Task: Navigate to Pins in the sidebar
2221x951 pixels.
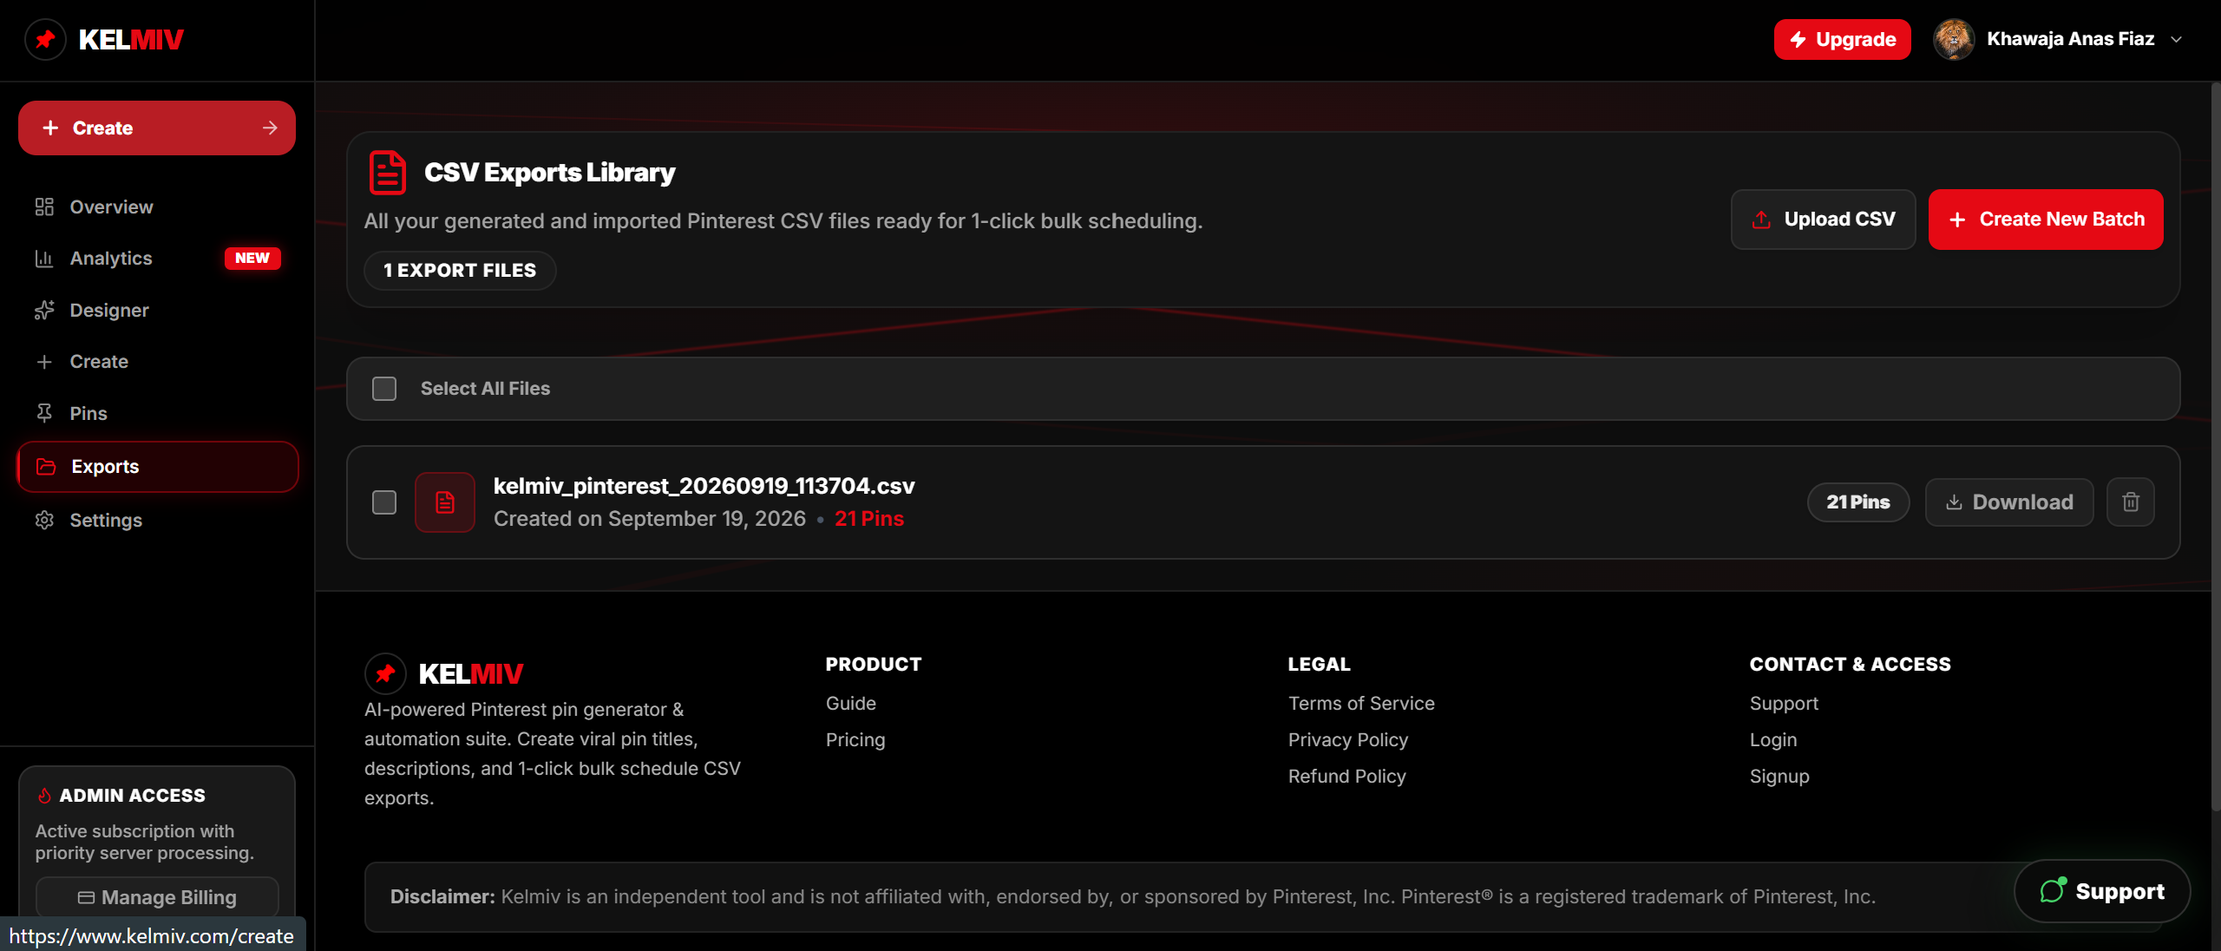Action: (157, 413)
